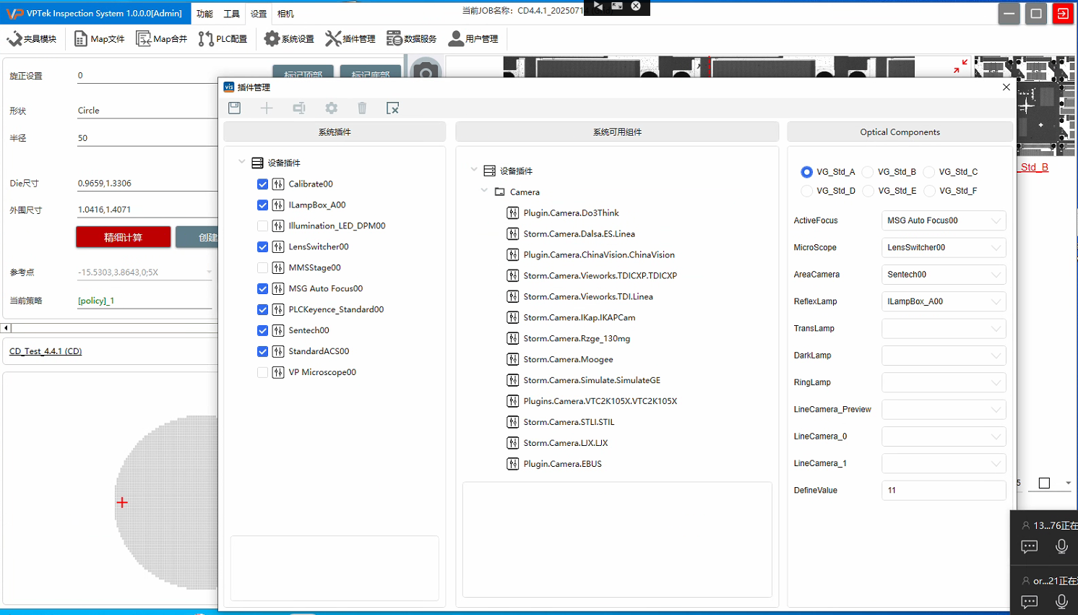Click the delete trash icon in plugin toolbar
Screen dimensions: 1078x615
coord(362,108)
